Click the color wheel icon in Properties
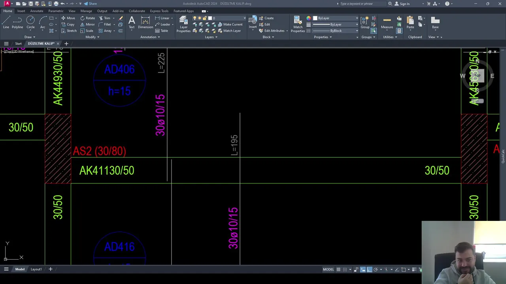506x284 pixels. 308,18
